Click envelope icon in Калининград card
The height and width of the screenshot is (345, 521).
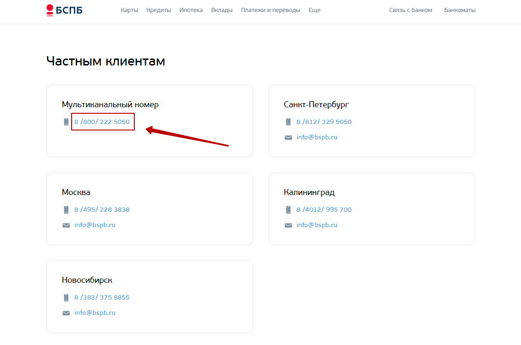click(288, 225)
